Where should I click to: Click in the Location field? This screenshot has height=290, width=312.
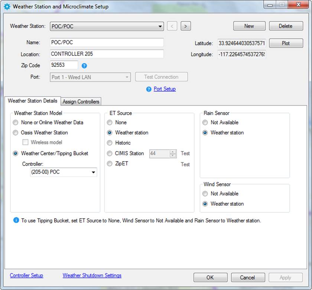tap(107, 54)
